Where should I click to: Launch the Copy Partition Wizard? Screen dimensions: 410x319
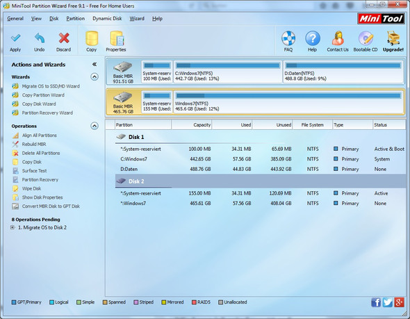point(43,95)
